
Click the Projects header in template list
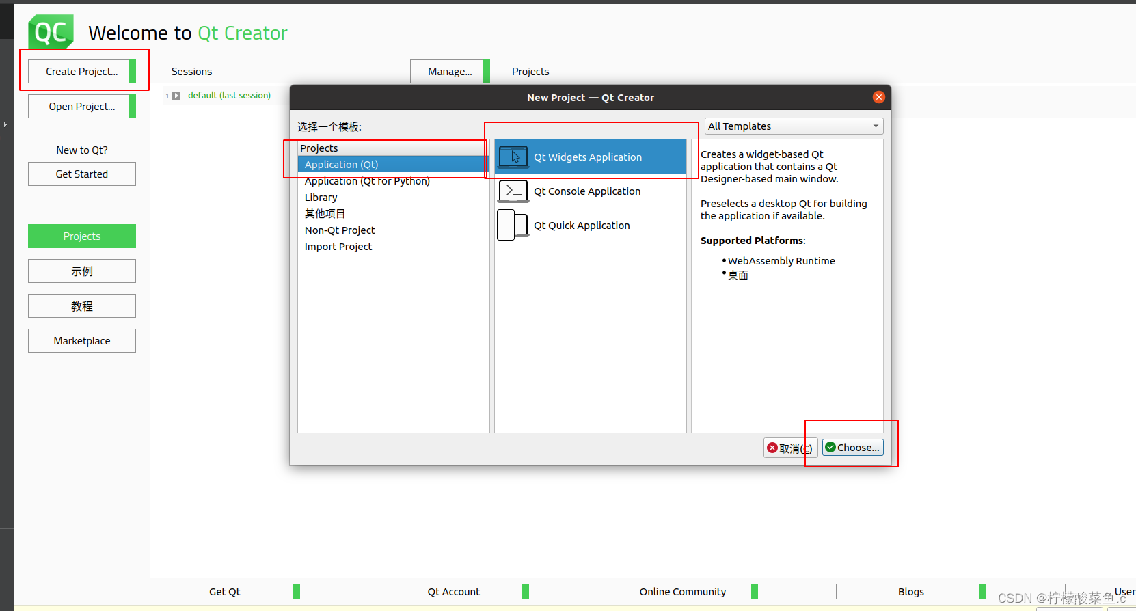[x=393, y=148]
